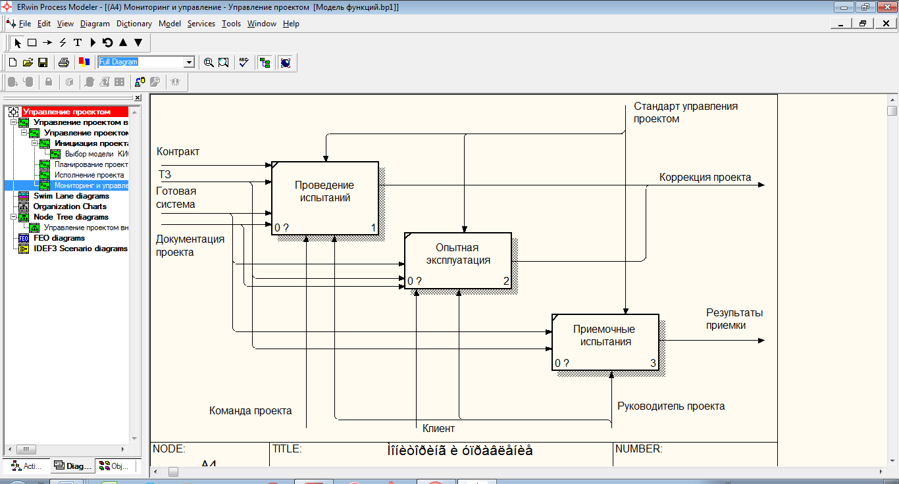The width and height of the screenshot is (899, 484).
Task: Open the Model menu
Action: pyautogui.click(x=170, y=24)
